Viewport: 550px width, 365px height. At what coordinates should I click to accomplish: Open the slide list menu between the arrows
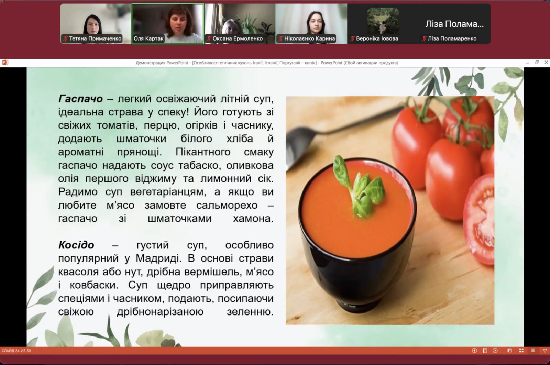tap(485, 351)
